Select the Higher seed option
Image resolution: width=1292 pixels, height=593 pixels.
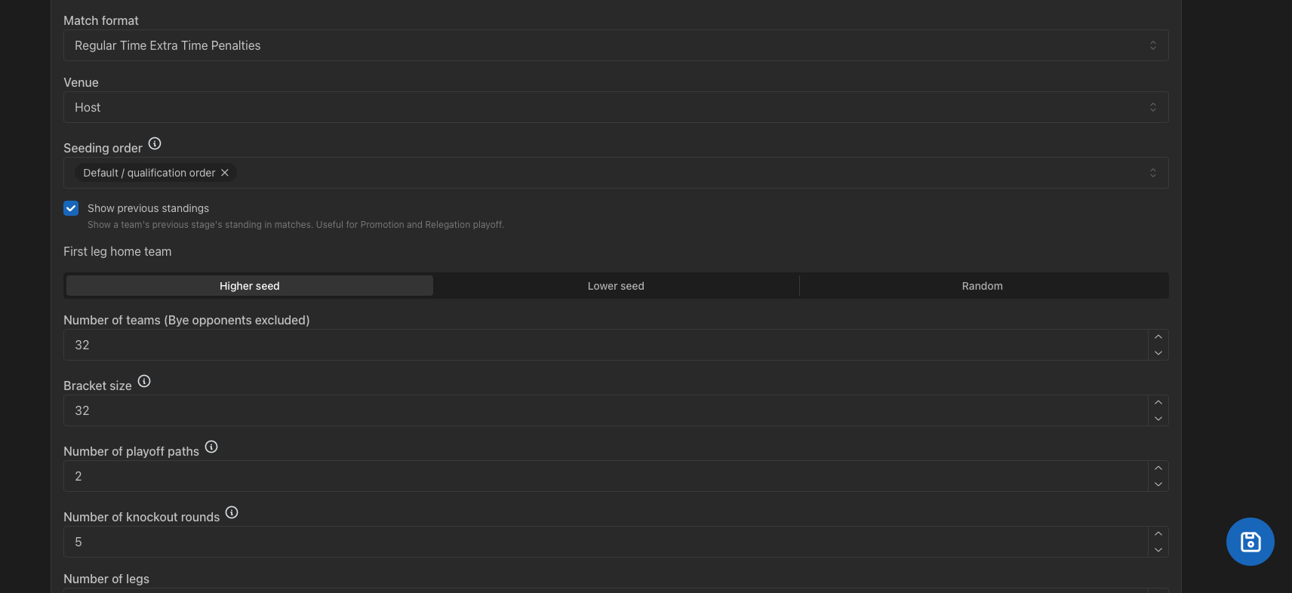(x=250, y=286)
